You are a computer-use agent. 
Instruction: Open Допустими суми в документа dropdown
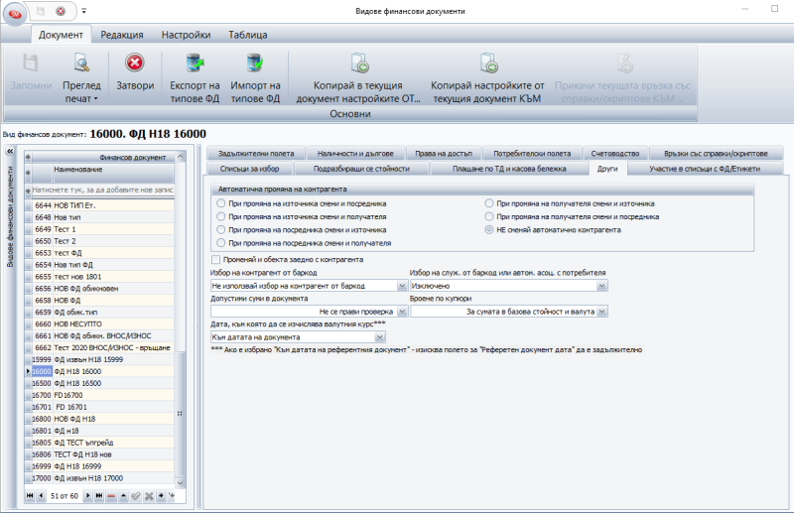click(402, 312)
